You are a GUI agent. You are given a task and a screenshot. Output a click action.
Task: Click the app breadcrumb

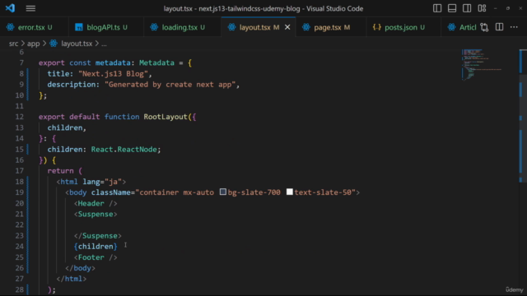pos(33,44)
